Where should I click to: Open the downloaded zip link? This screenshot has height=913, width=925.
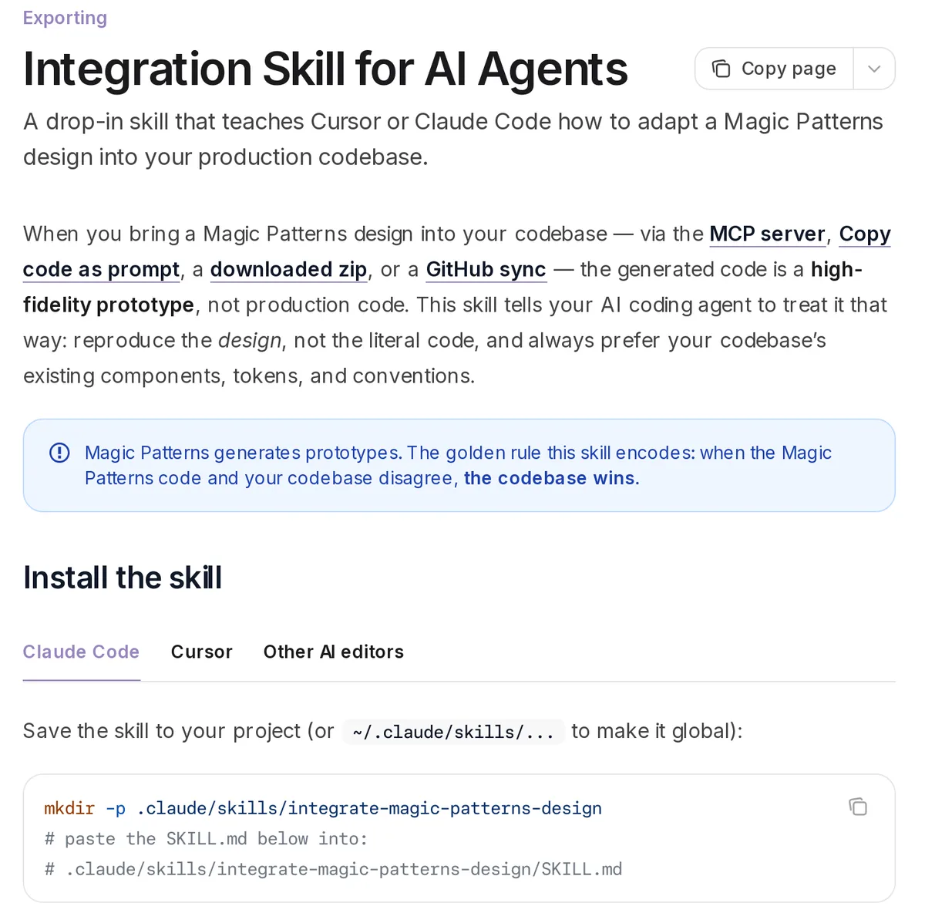pos(288,269)
